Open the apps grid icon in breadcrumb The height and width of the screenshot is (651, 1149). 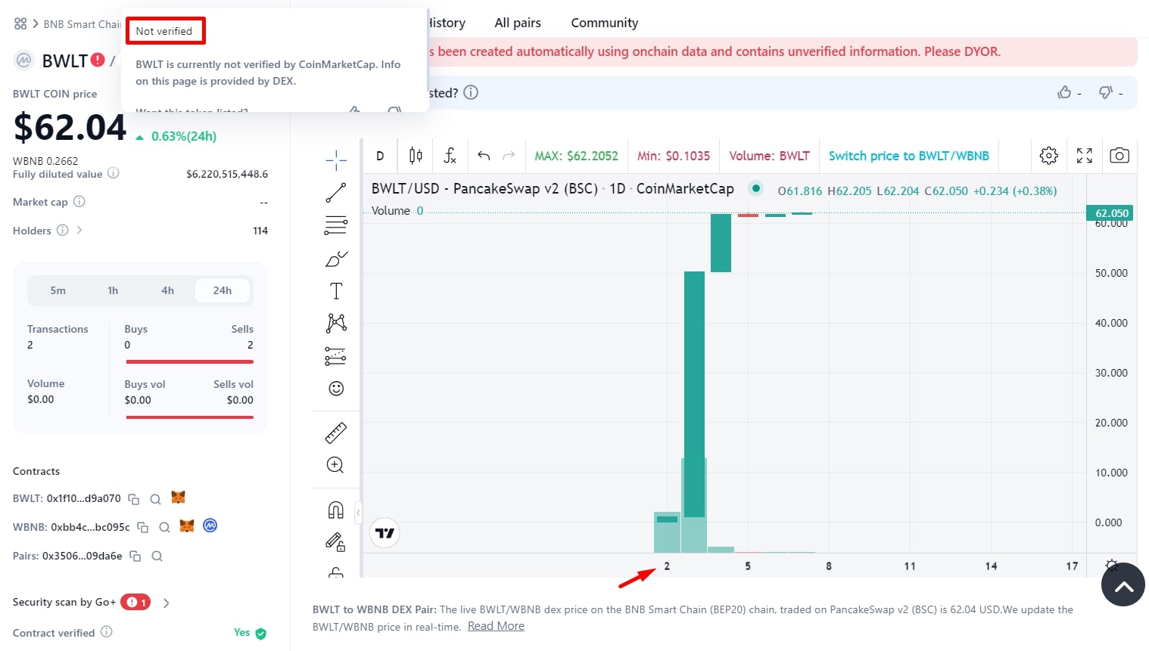[x=20, y=23]
